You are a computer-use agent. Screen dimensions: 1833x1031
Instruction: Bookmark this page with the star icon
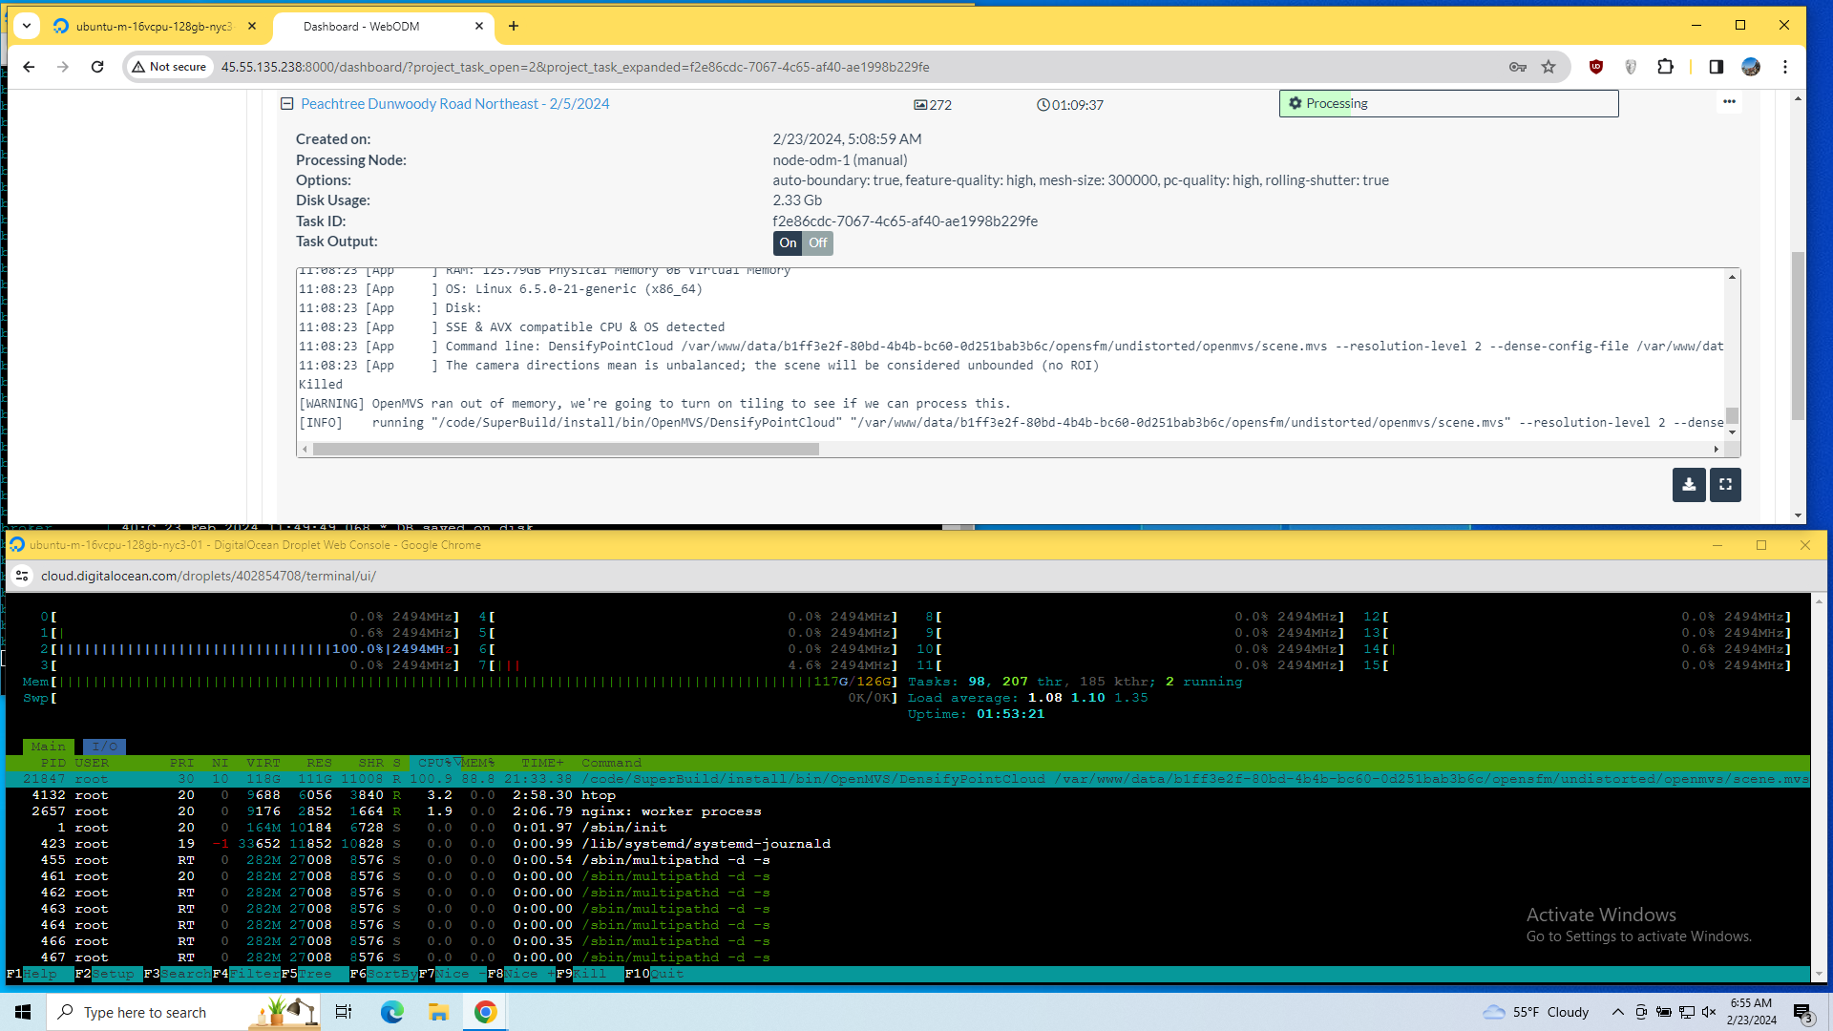(x=1549, y=67)
